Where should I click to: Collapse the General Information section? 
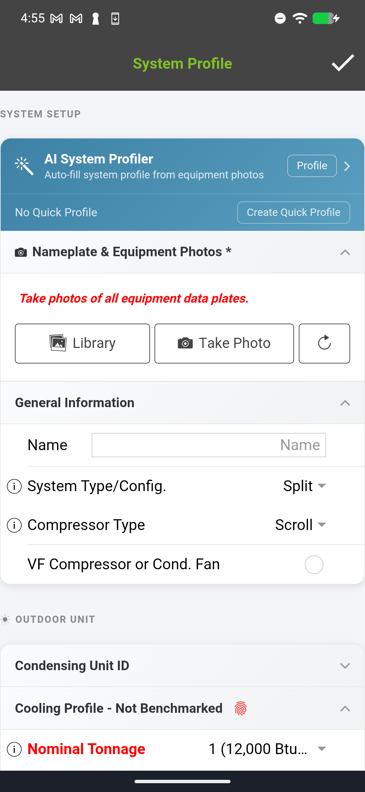345,403
